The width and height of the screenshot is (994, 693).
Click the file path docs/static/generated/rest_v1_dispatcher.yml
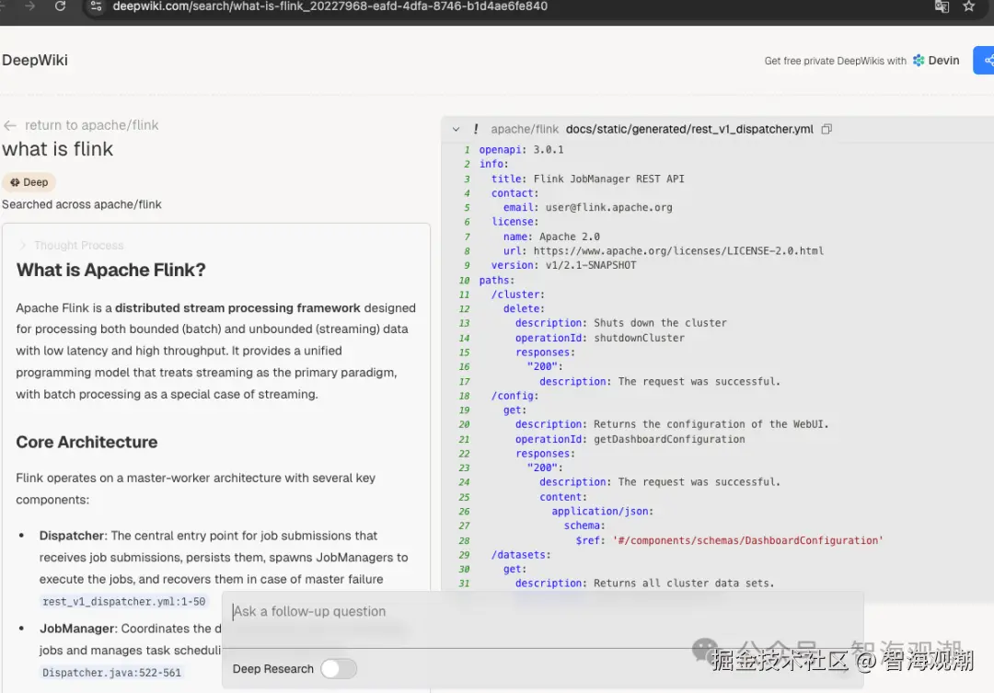689,130
